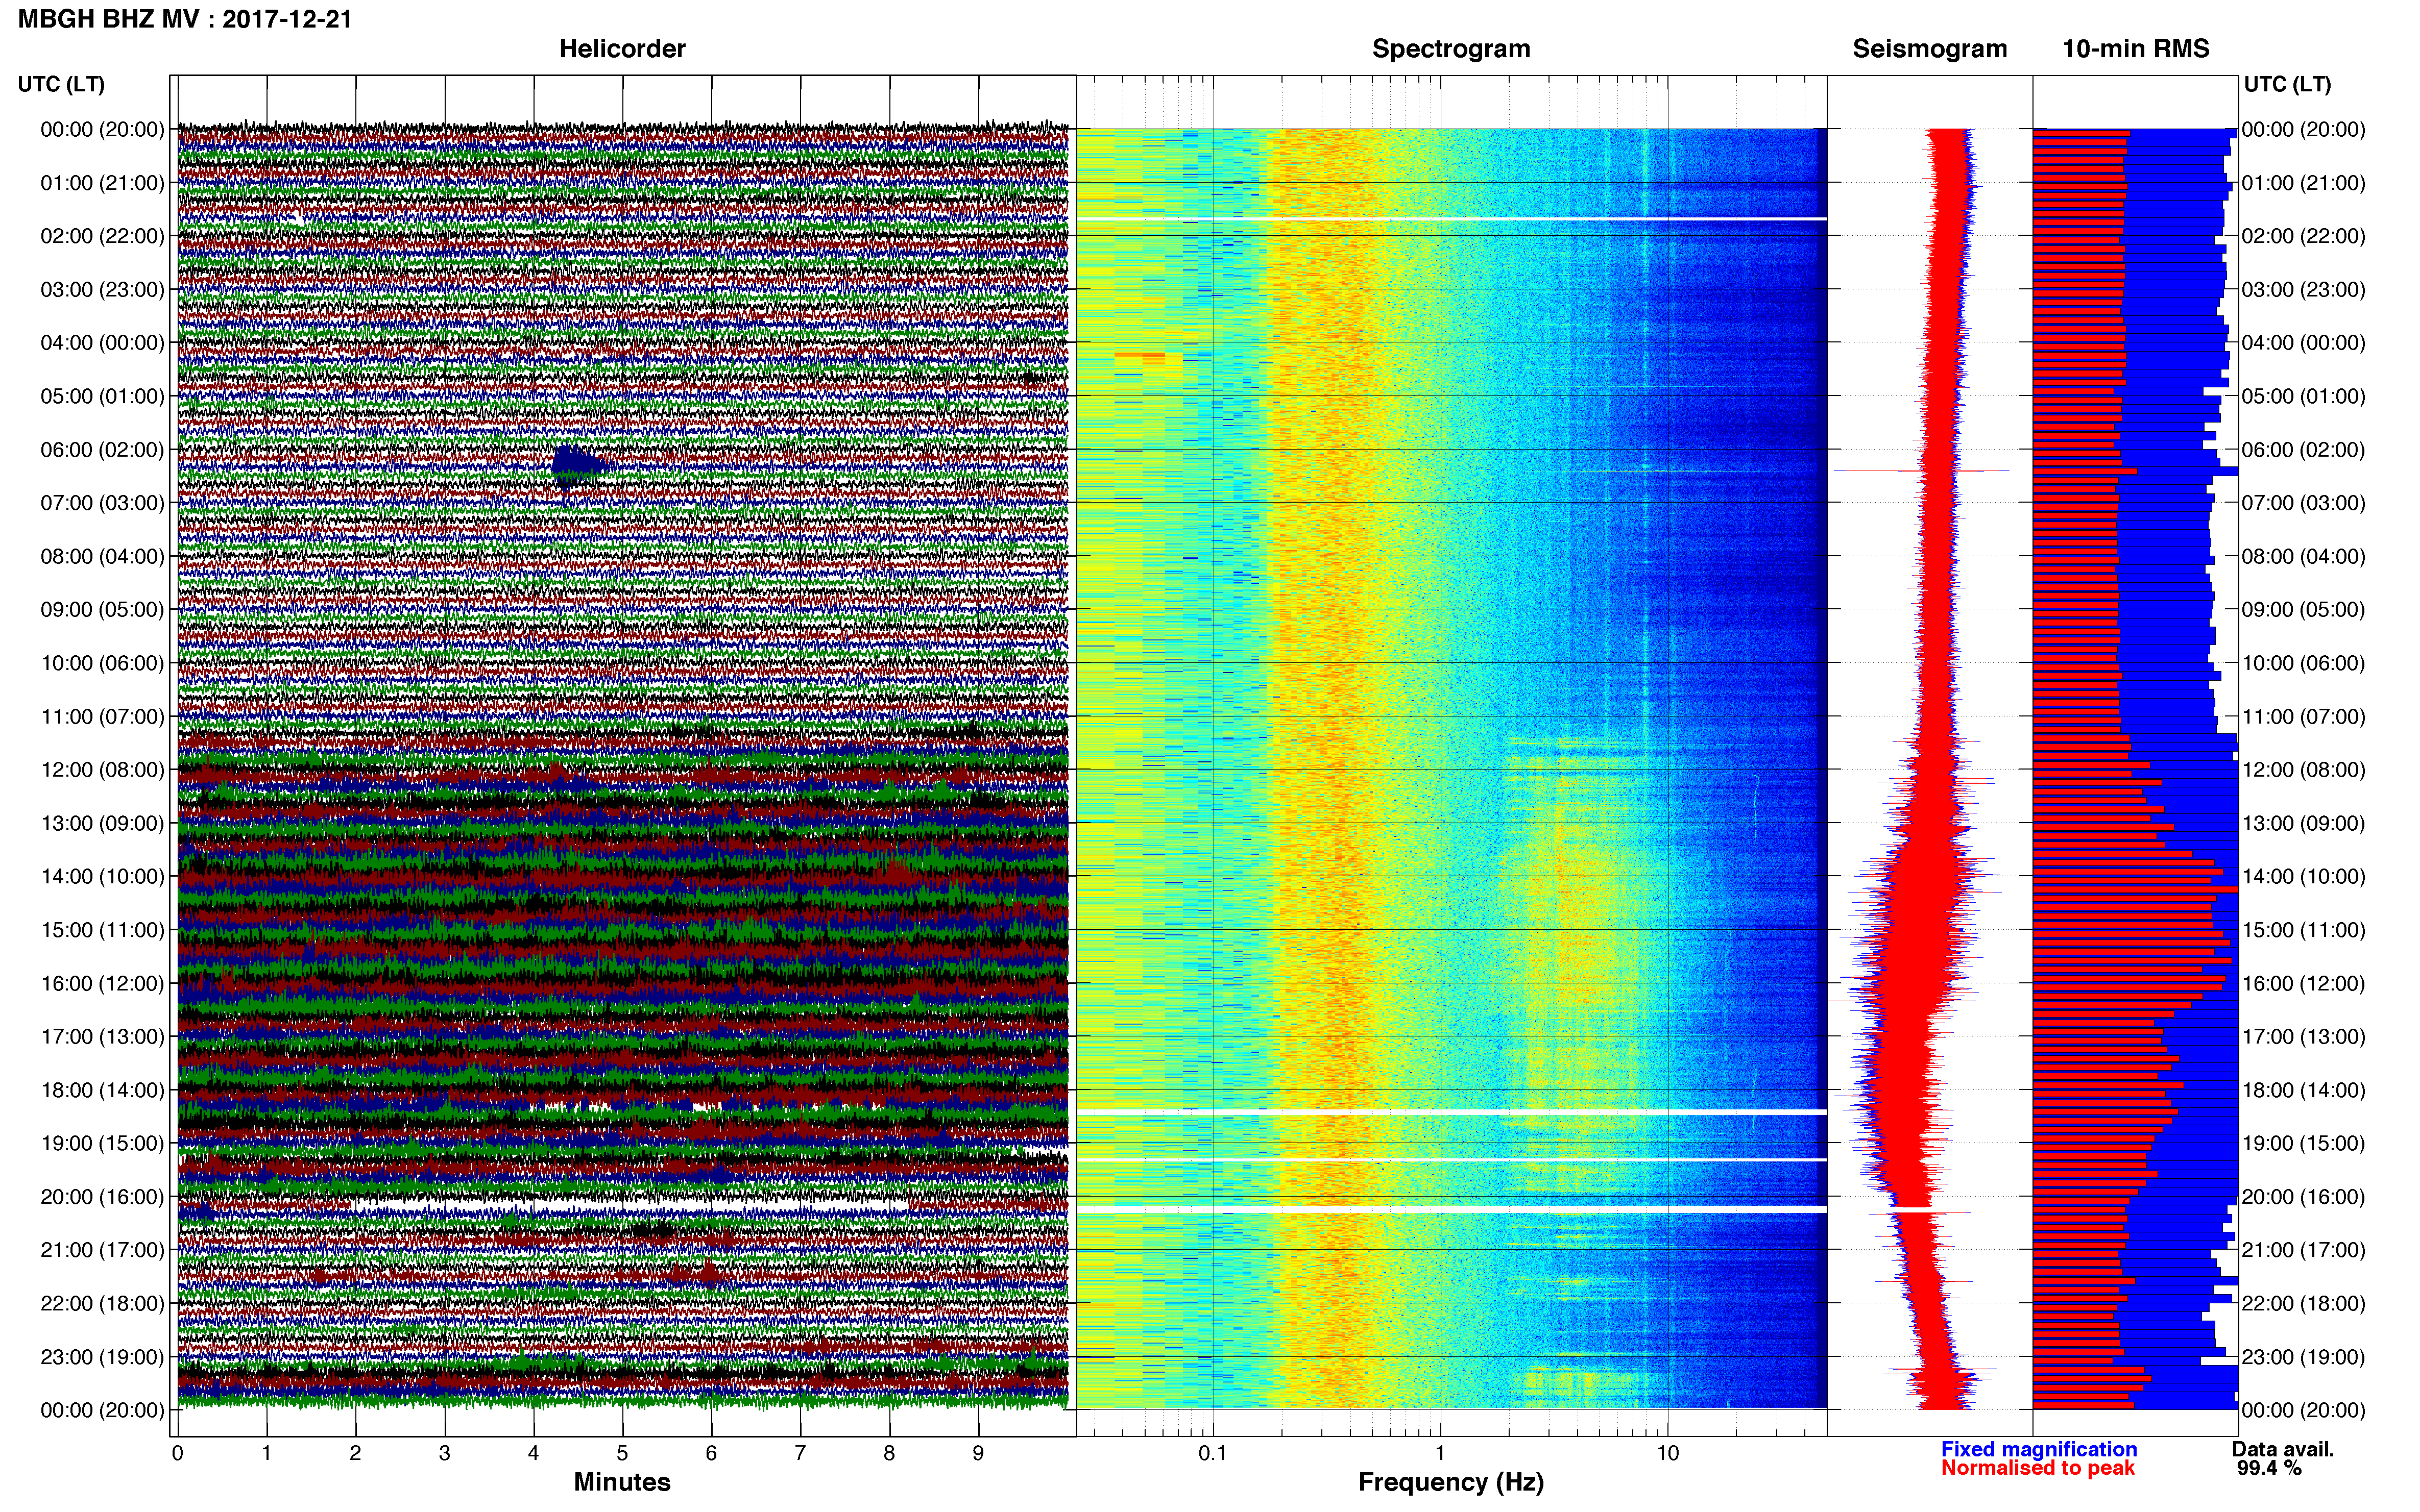Click tick label 1 on the Frequency axis
The height and width of the screenshot is (1512, 2420).
[1440, 1453]
